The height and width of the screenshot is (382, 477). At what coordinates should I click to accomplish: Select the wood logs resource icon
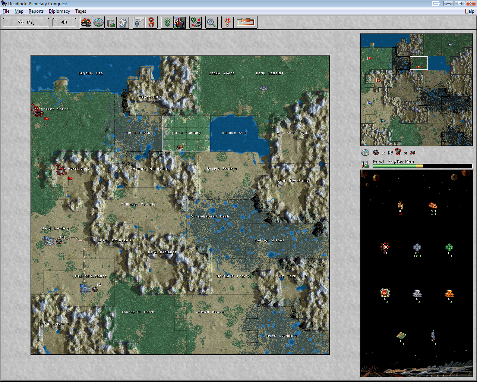click(433, 206)
